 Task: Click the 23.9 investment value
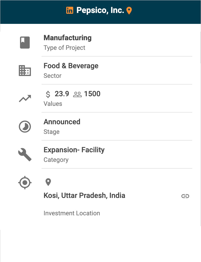62,94
